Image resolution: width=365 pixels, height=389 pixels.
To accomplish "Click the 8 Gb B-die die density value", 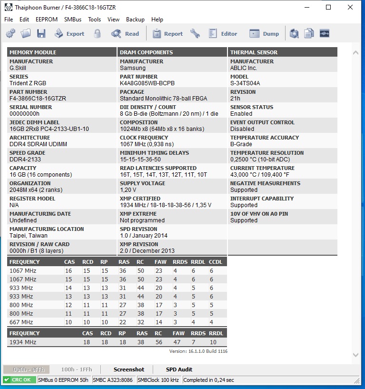I will pos(169,114).
